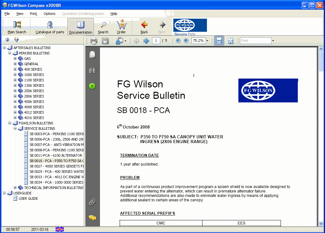Expand the 4016 SERIES node
The image size is (325, 233).
tap(15, 118)
